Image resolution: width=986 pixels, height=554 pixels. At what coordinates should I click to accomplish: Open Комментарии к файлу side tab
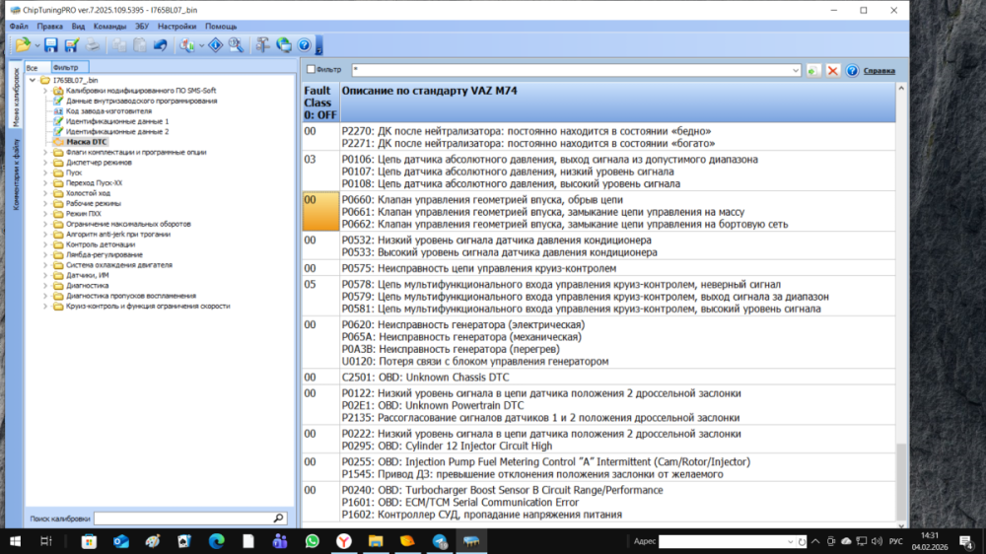tap(16, 174)
